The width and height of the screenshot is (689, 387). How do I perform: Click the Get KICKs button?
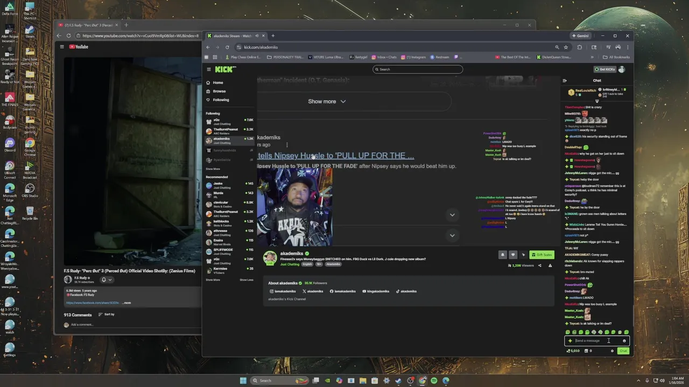604,69
